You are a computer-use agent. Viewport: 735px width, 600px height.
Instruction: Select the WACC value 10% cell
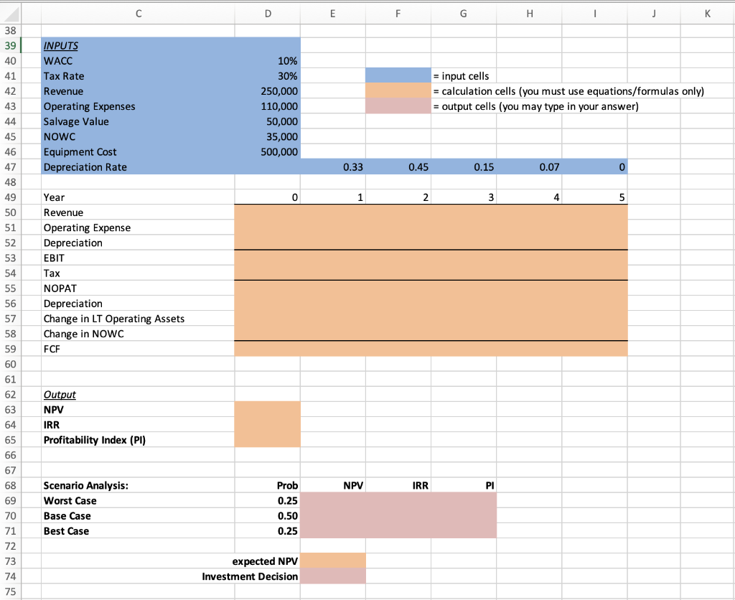point(268,61)
